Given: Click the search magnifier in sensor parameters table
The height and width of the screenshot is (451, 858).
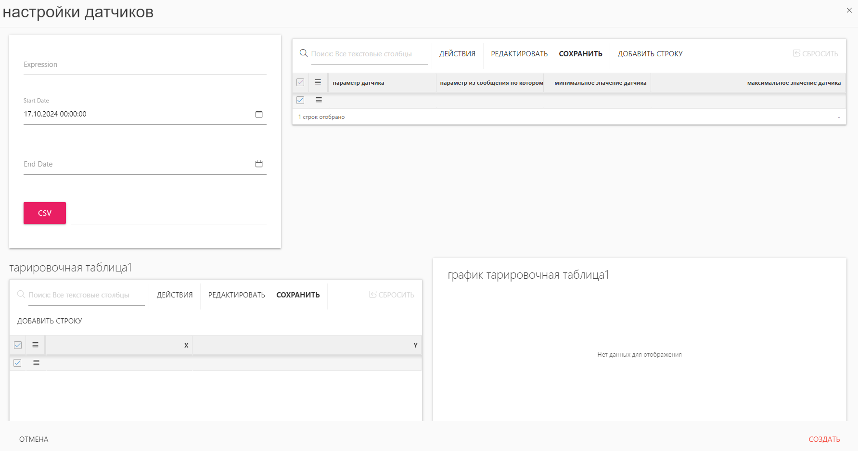Looking at the screenshot, I should 304,53.
